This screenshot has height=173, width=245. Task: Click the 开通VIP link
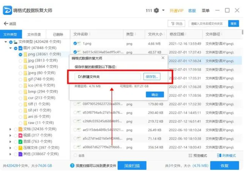(176, 11)
